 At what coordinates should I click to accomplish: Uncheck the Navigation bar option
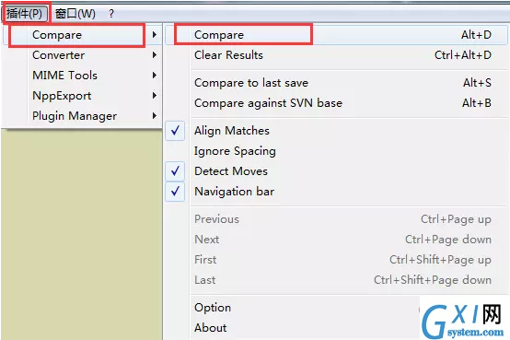pyautogui.click(x=175, y=192)
